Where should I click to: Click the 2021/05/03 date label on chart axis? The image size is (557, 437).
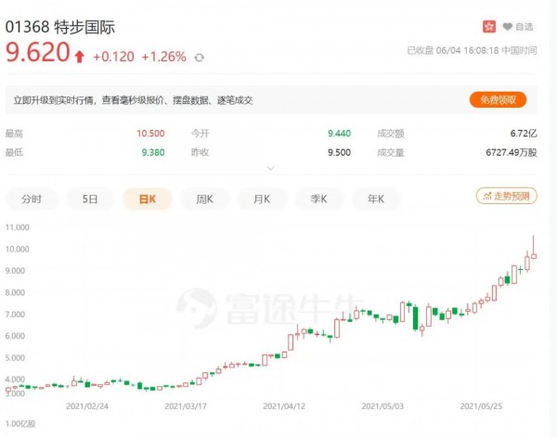[382, 406]
